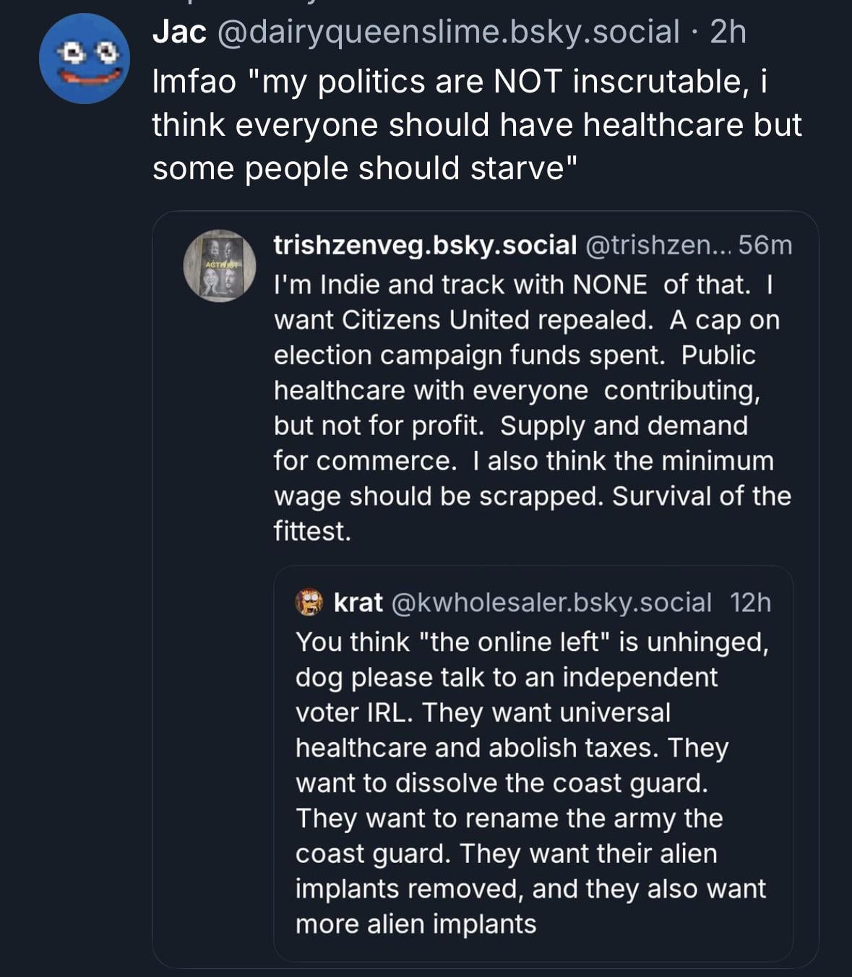Click the krat display name

(358, 603)
